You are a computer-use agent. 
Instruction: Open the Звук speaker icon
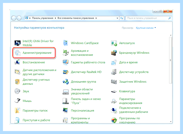coord(17,91)
